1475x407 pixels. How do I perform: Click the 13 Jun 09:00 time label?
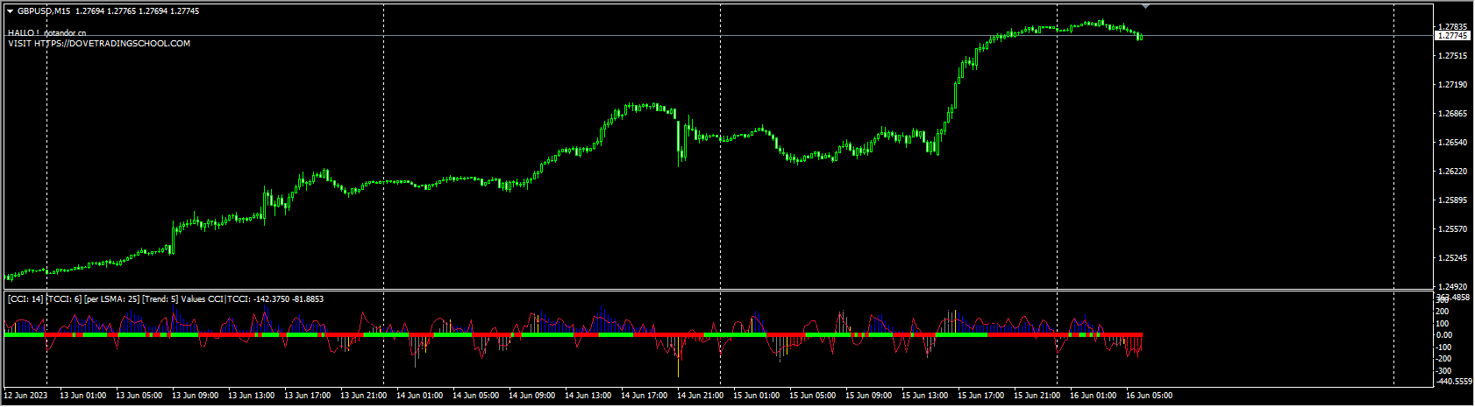[x=195, y=396]
